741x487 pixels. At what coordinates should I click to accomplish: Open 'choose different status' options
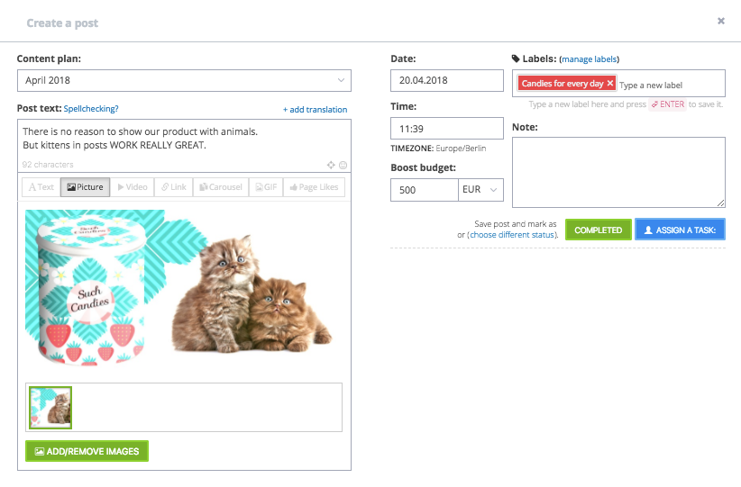tap(513, 235)
